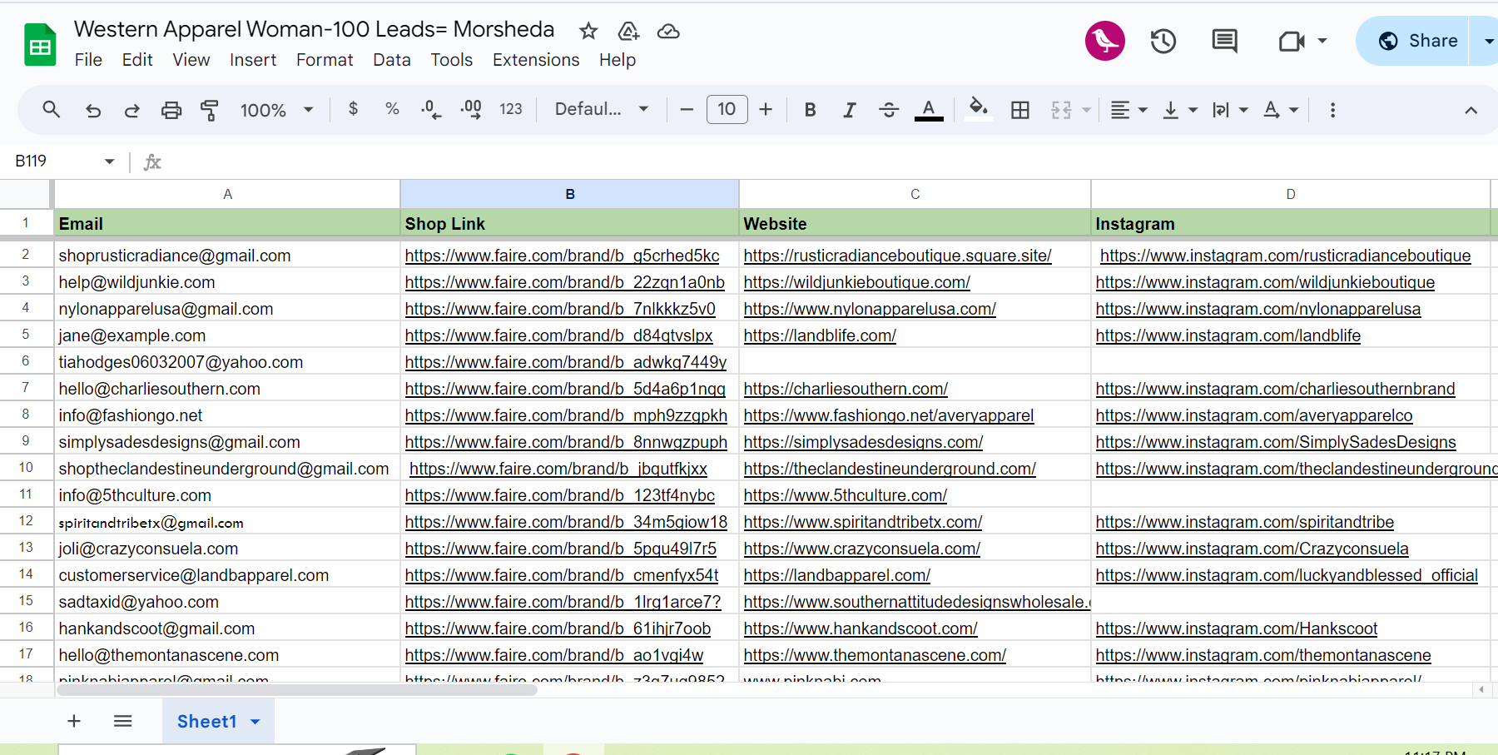Open the View menu

click(x=191, y=60)
